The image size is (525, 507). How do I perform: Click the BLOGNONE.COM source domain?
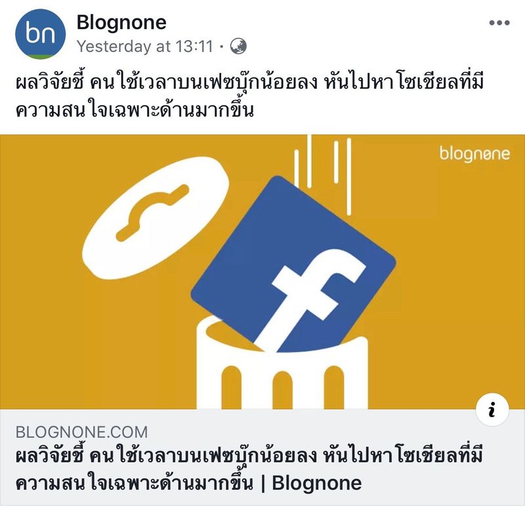(x=81, y=432)
